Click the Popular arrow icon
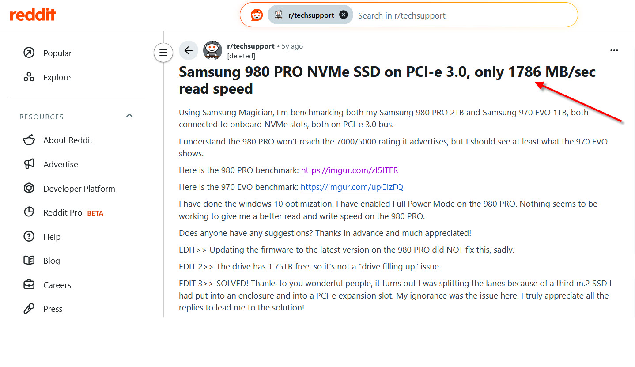The width and height of the screenshot is (635, 367). click(29, 53)
